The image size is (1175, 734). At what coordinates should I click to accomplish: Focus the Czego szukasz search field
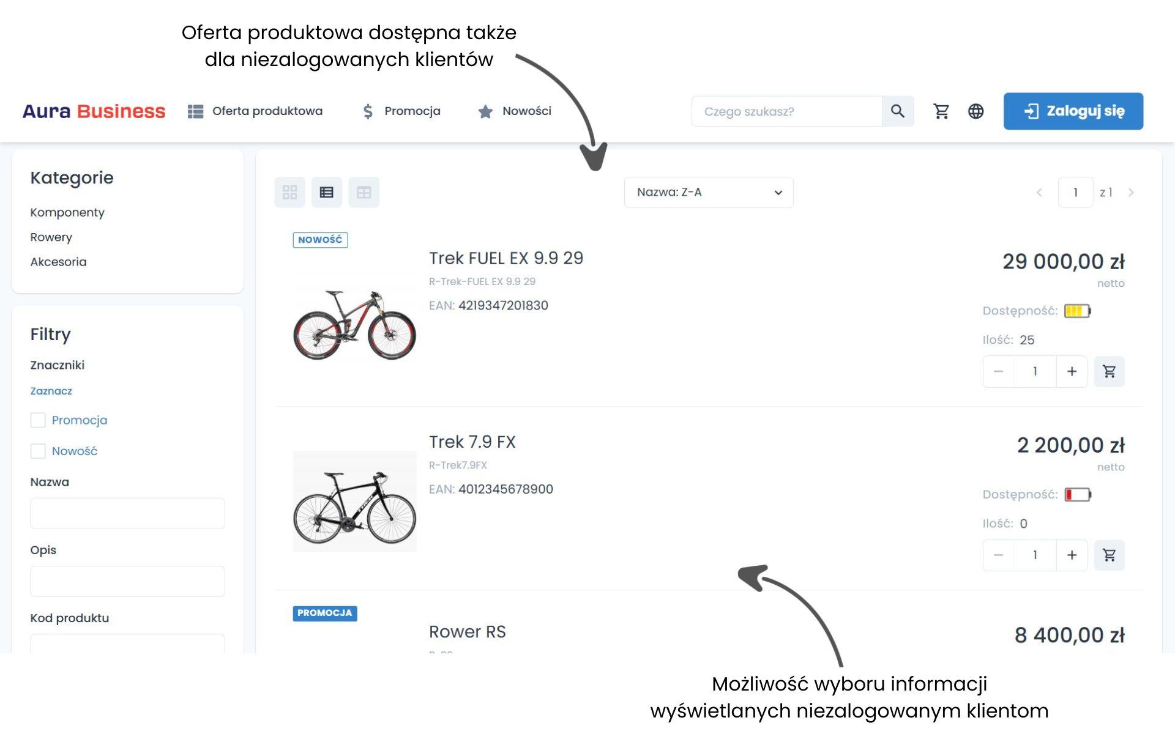click(787, 111)
